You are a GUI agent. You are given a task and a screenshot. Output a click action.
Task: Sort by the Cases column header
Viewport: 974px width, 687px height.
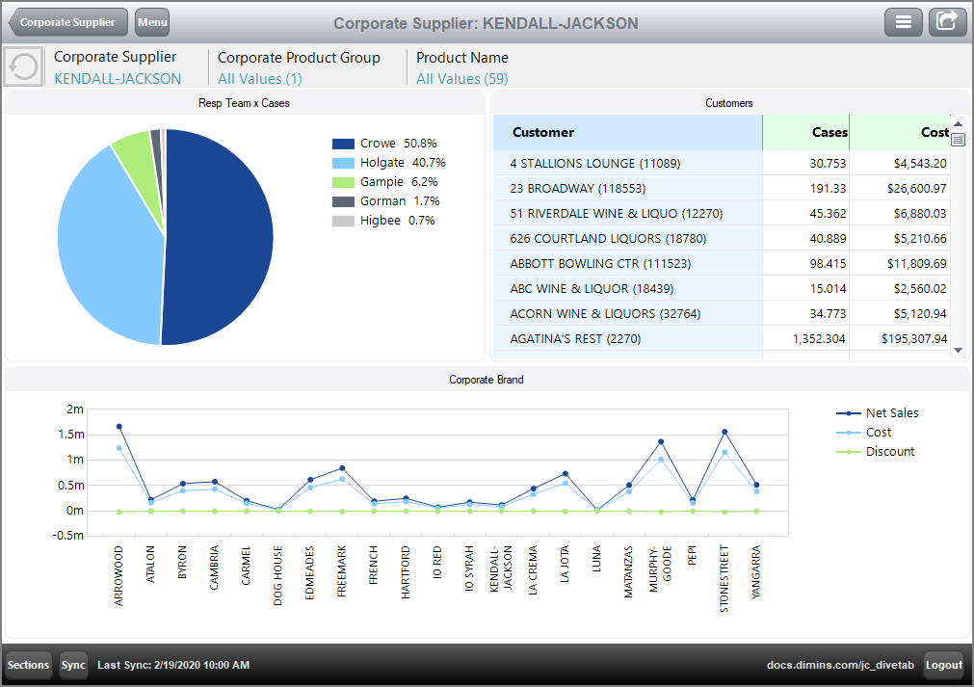[828, 133]
